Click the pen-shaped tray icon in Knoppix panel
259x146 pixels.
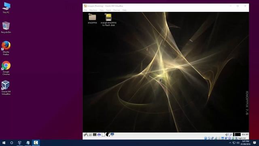click(x=231, y=134)
